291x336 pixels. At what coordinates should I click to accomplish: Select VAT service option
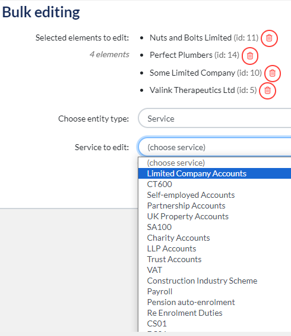pos(214,270)
